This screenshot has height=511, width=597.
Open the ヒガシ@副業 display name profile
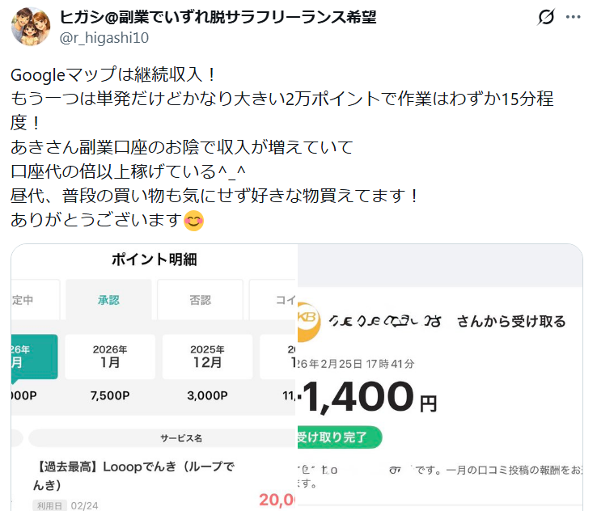(218, 17)
